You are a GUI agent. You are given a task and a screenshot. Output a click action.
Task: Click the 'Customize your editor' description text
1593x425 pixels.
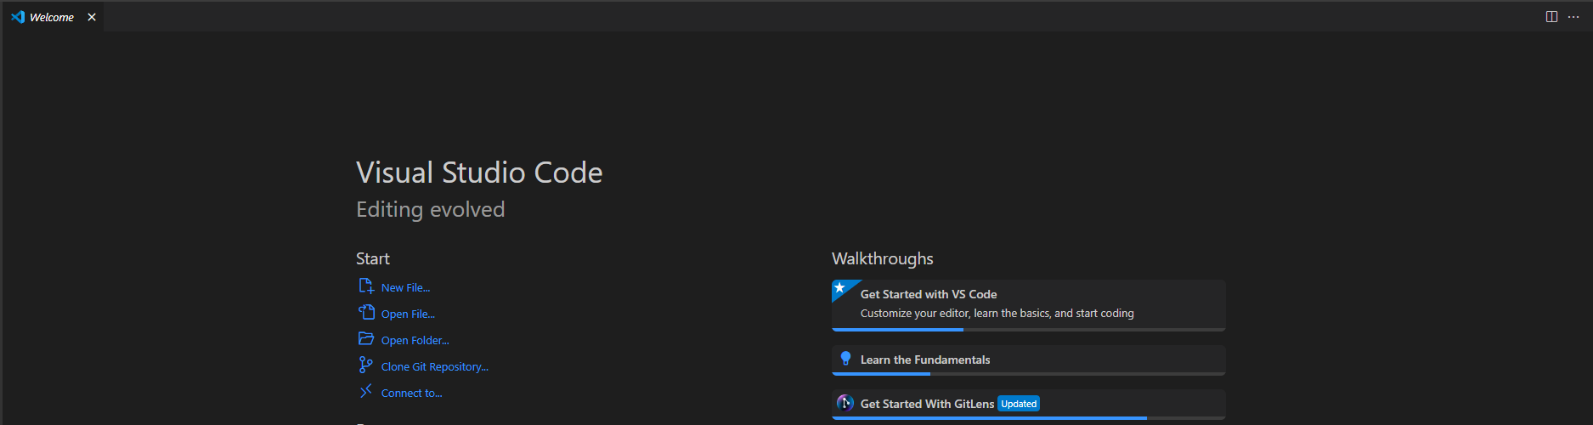click(x=997, y=314)
